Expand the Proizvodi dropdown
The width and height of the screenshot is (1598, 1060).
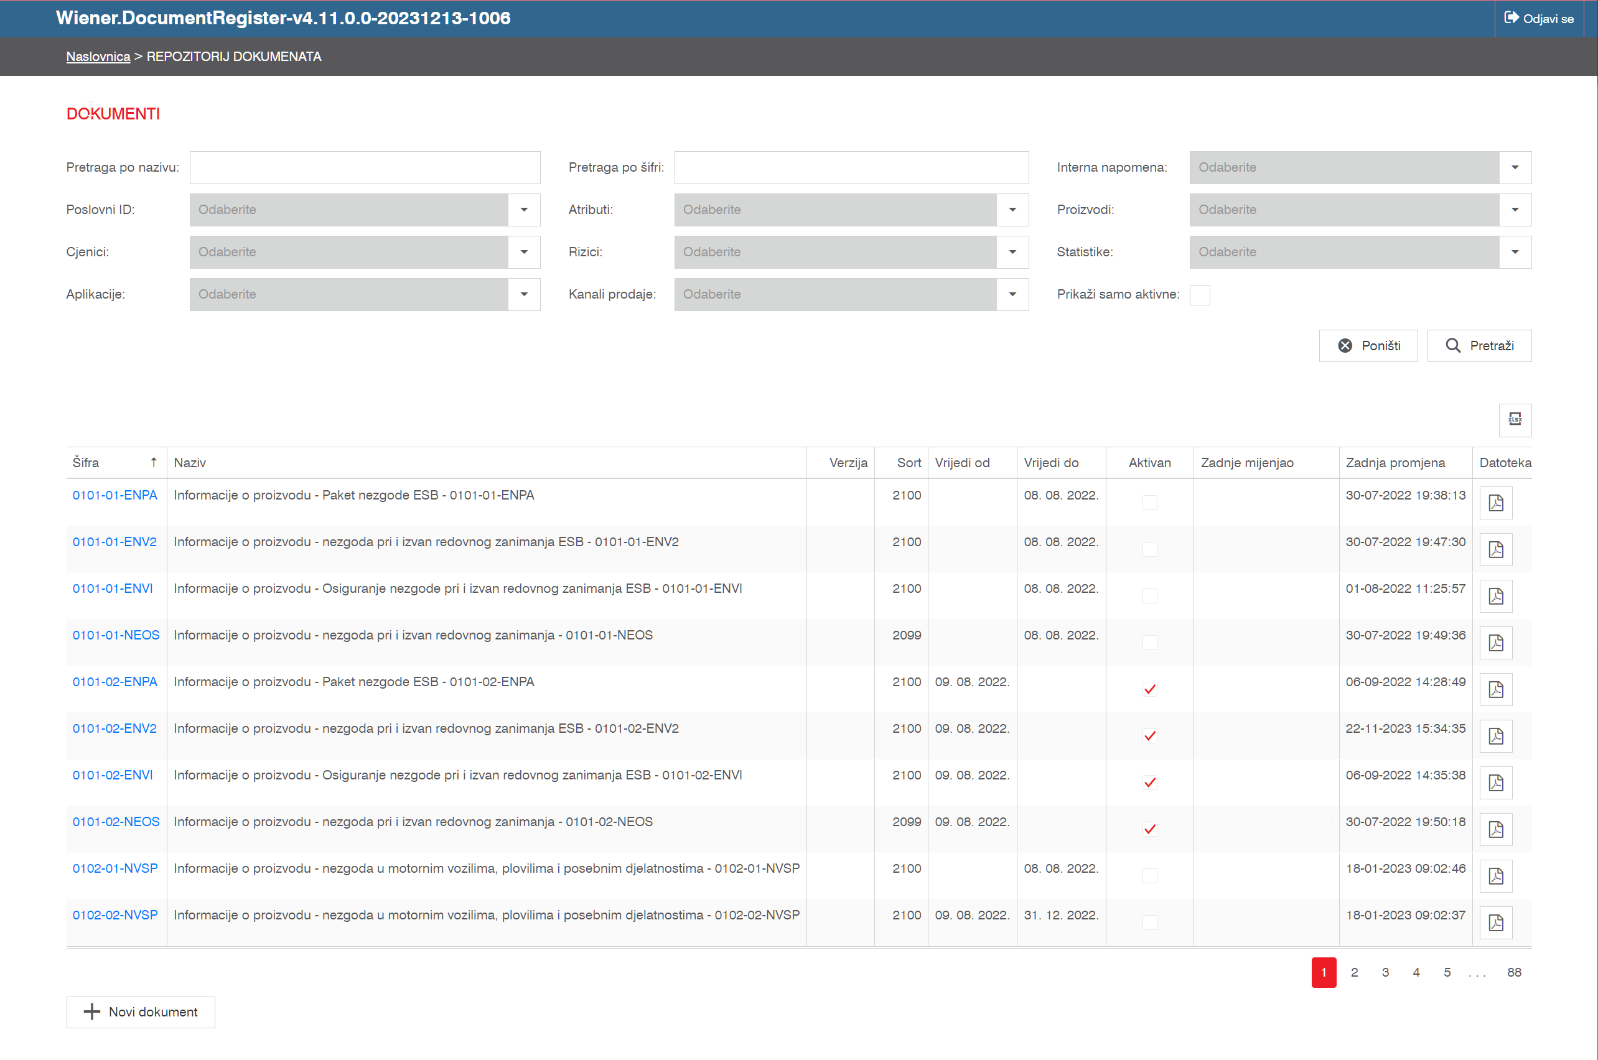1515,210
